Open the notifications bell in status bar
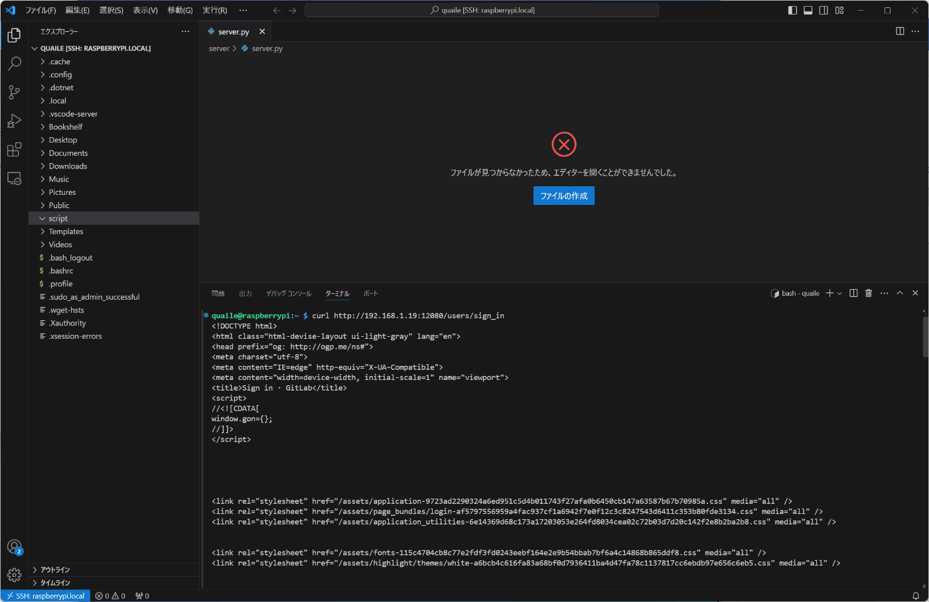 (x=916, y=596)
